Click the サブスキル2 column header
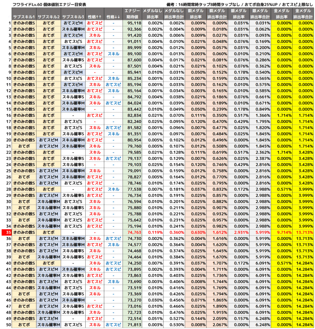Viewport: 315px width, 329px height. 48,16
